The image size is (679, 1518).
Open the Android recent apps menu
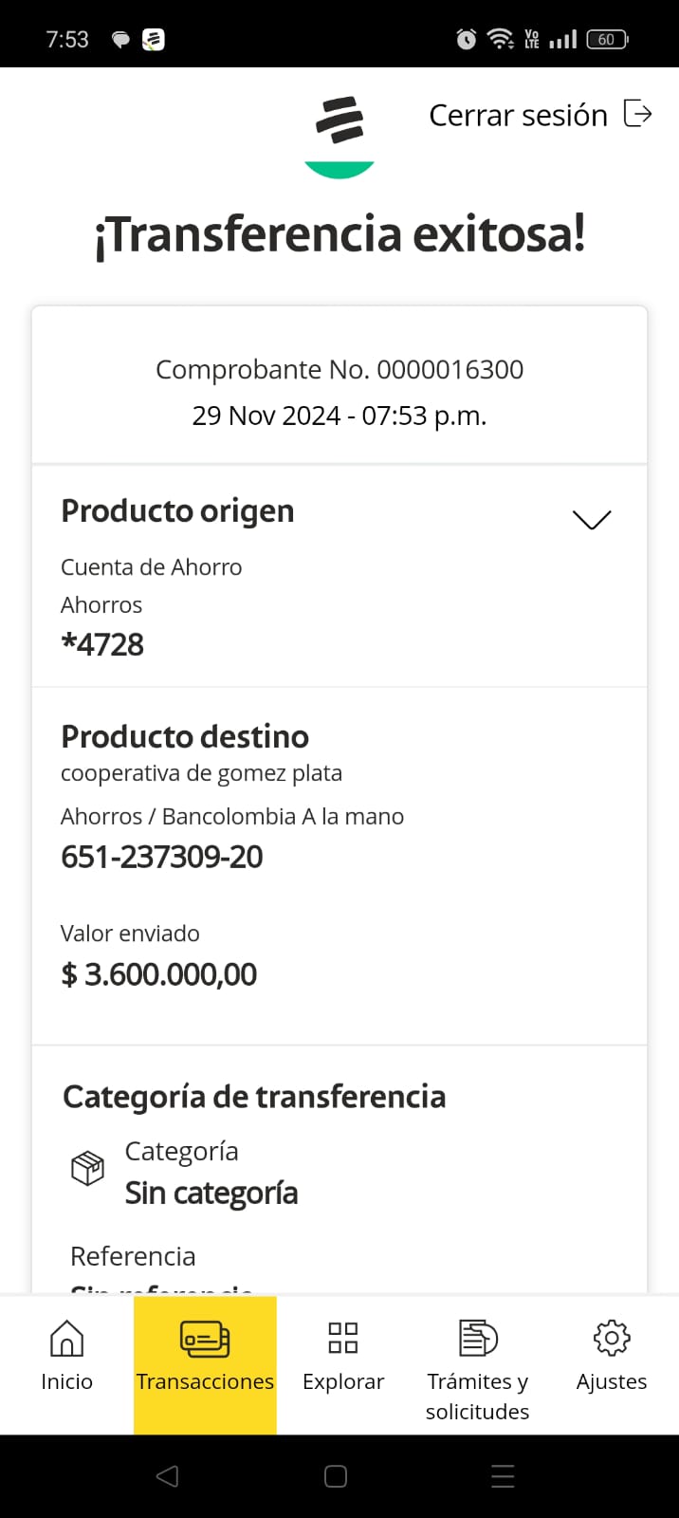pyautogui.click(x=503, y=1476)
